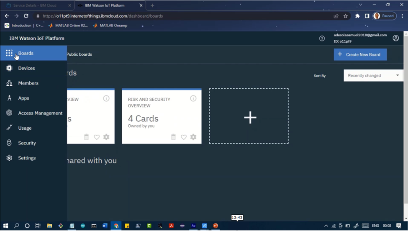The height and width of the screenshot is (231, 408).
Task: Click the dashed plus tile to add board
Action: click(249, 116)
